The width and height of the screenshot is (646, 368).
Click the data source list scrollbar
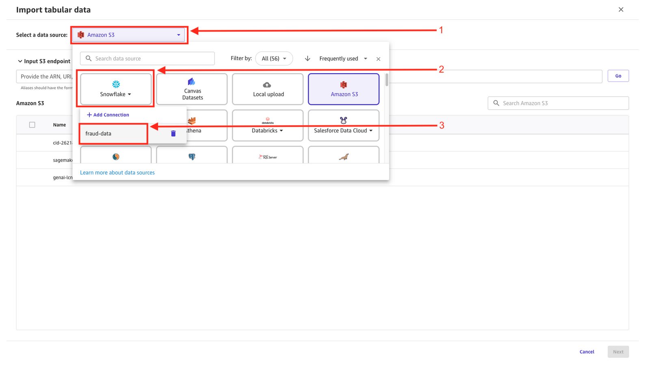pos(387,80)
